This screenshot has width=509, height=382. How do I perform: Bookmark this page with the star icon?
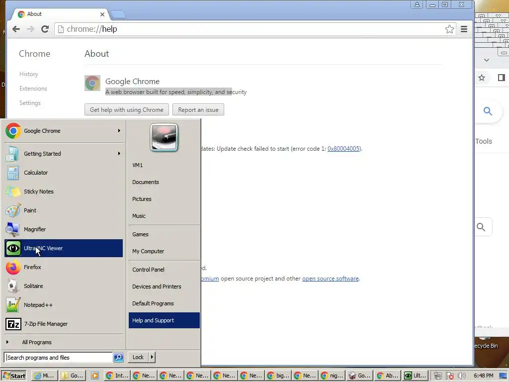(449, 29)
